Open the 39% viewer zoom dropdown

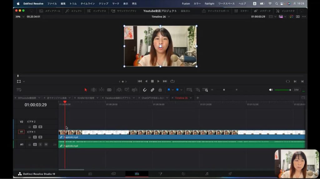point(23,17)
